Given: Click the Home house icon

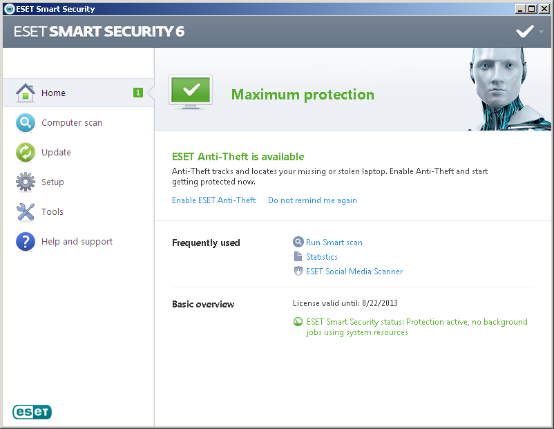Looking at the screenshot, I should (x=26, y=93).
